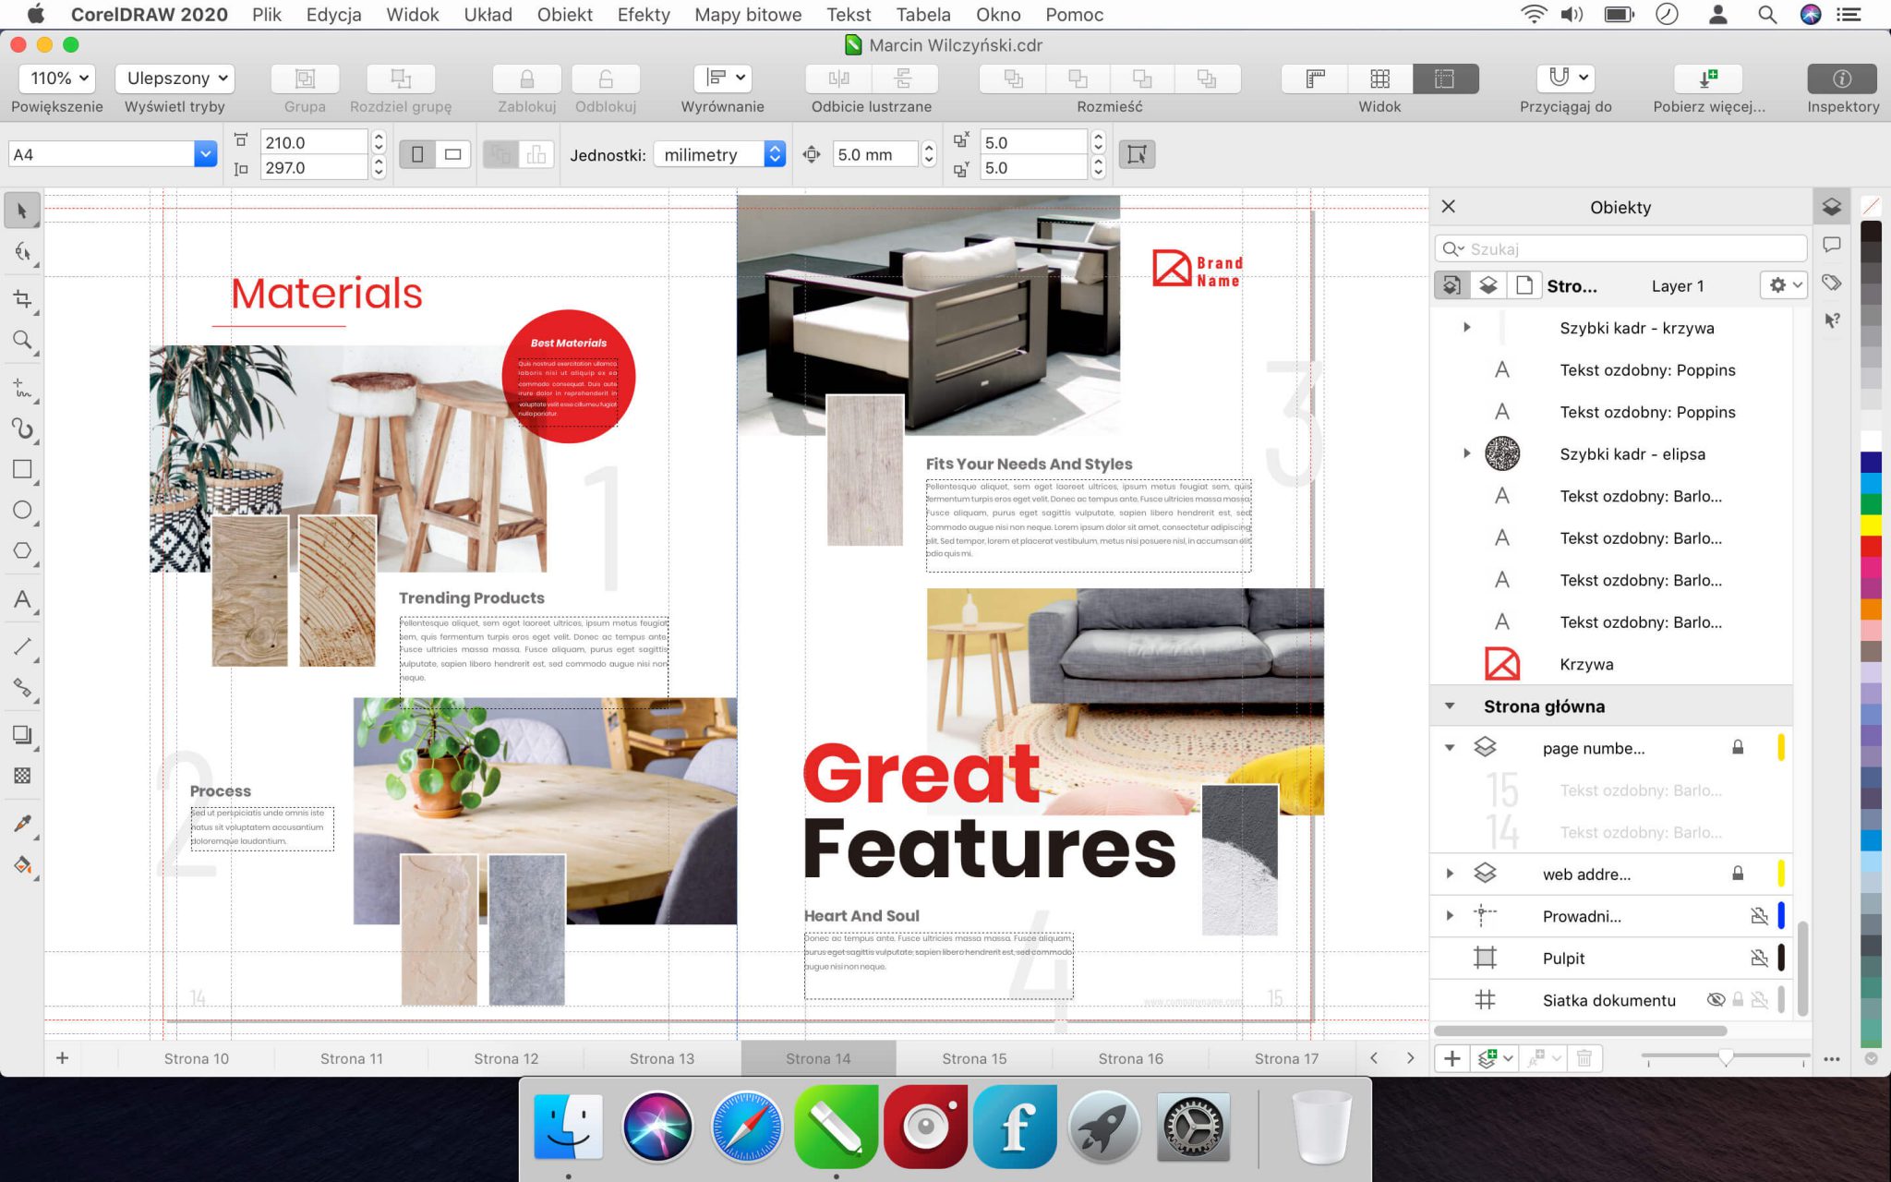This screenshot has width=1891, height=1182.
Task: Select the Crop tool
Action: (x=22, y=298)
